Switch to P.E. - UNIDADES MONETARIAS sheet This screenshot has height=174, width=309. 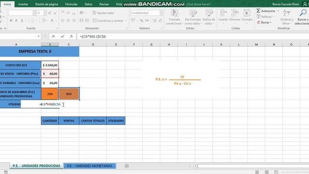coord(89,166)
